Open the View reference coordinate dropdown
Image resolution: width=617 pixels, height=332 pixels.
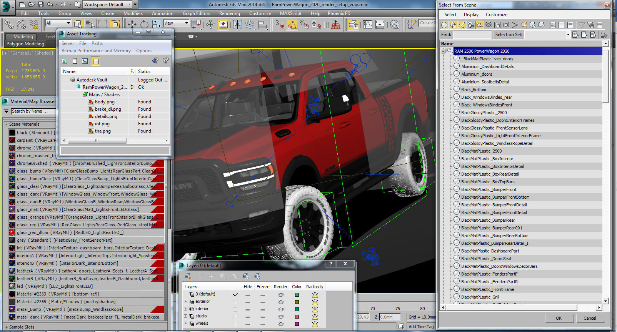[177, 23]
